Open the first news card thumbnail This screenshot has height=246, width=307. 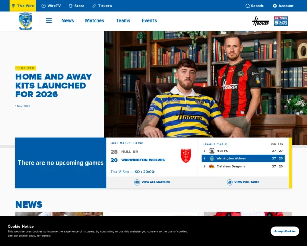tap(59, 214)
